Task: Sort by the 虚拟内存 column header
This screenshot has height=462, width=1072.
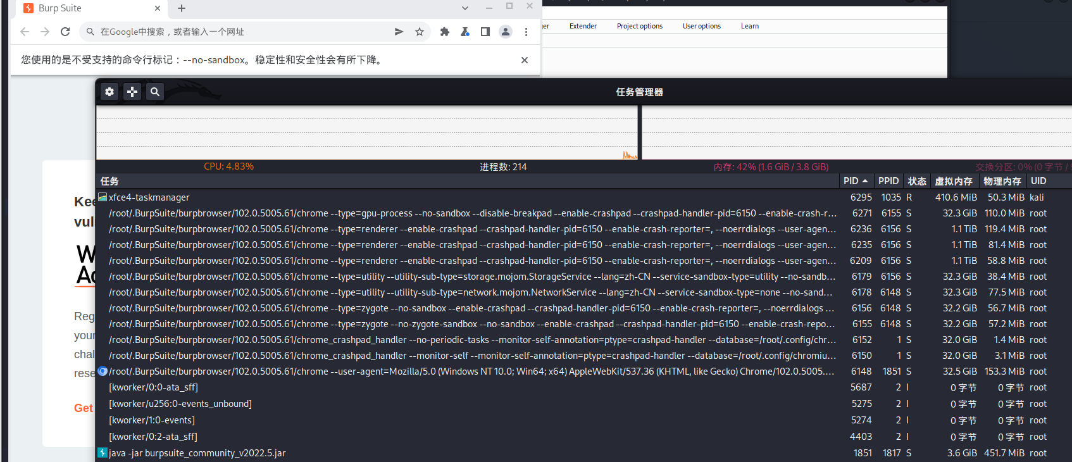Action: (954, 181)
